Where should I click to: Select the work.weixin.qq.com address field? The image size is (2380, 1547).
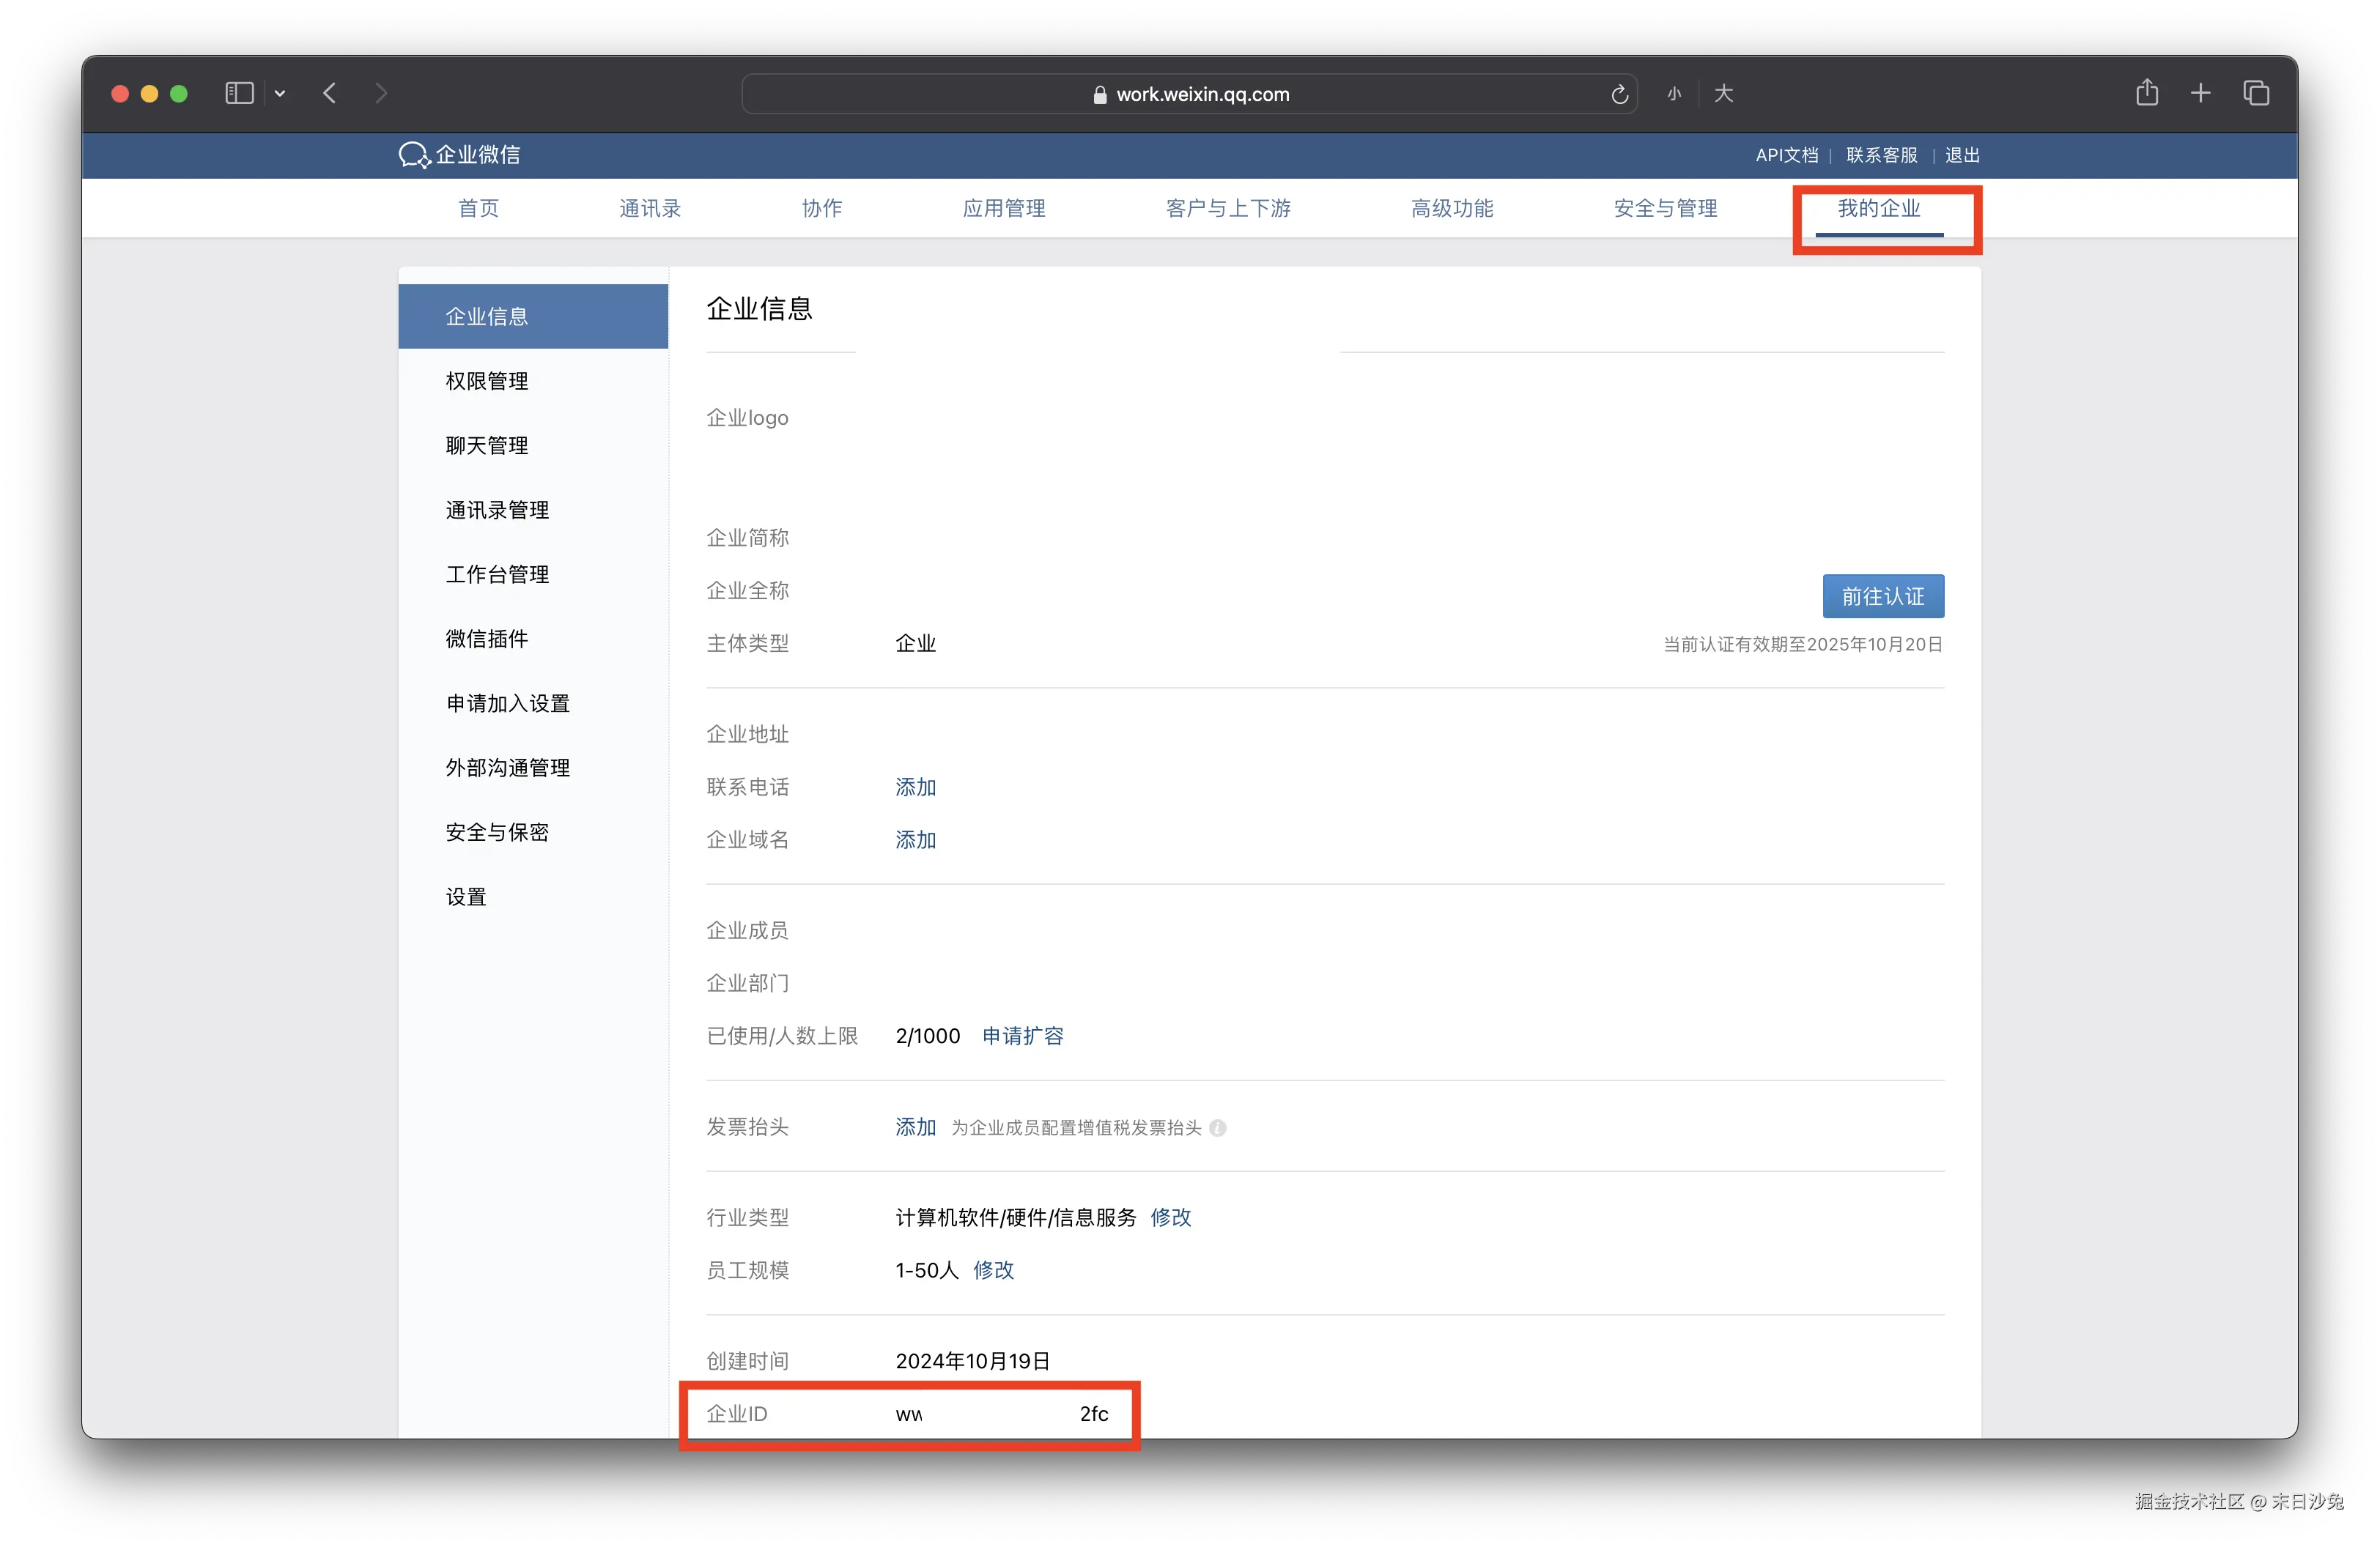click(x=1189, y=94)
